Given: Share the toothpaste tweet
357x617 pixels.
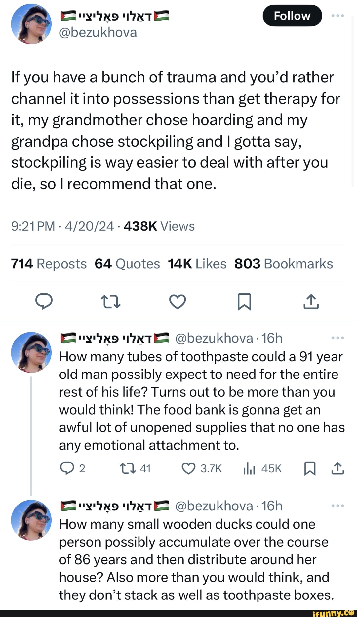Looking at the screenshot, I should 337,468.
